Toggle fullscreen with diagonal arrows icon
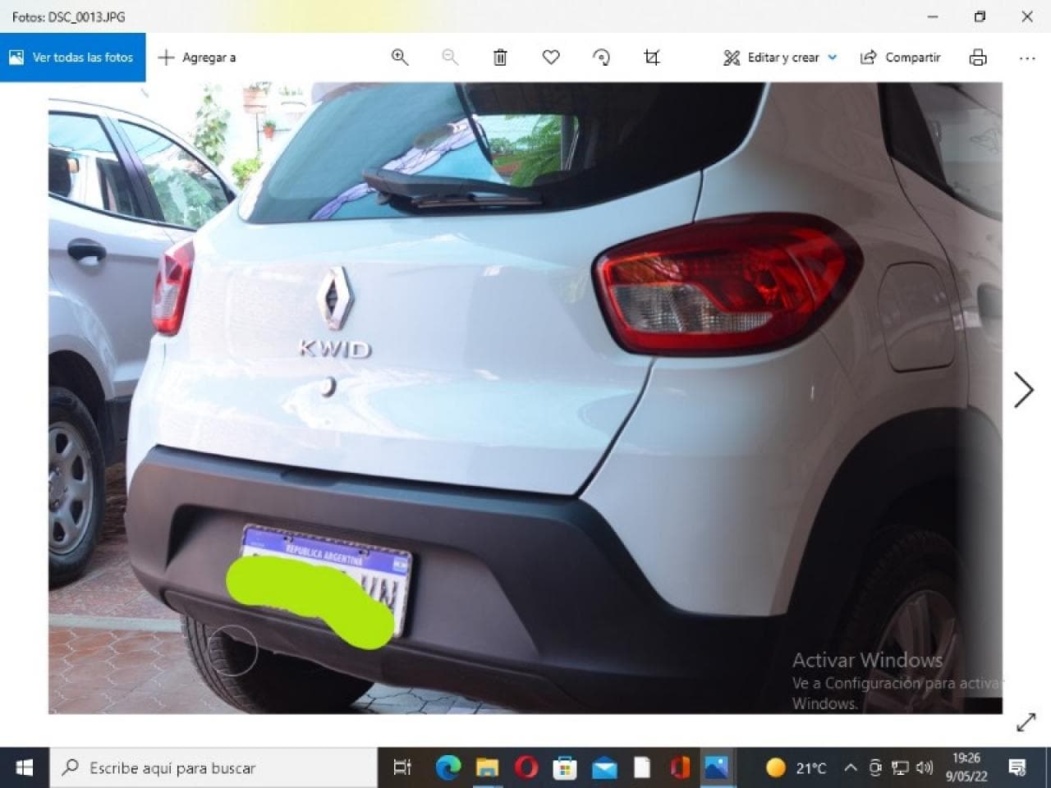 coord(1026,722)
